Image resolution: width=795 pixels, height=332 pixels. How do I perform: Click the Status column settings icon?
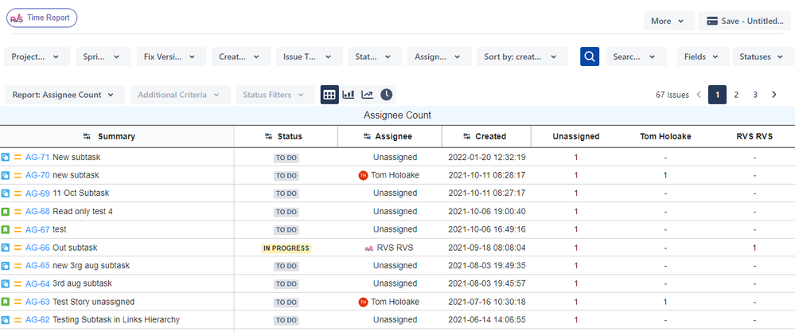268,136
